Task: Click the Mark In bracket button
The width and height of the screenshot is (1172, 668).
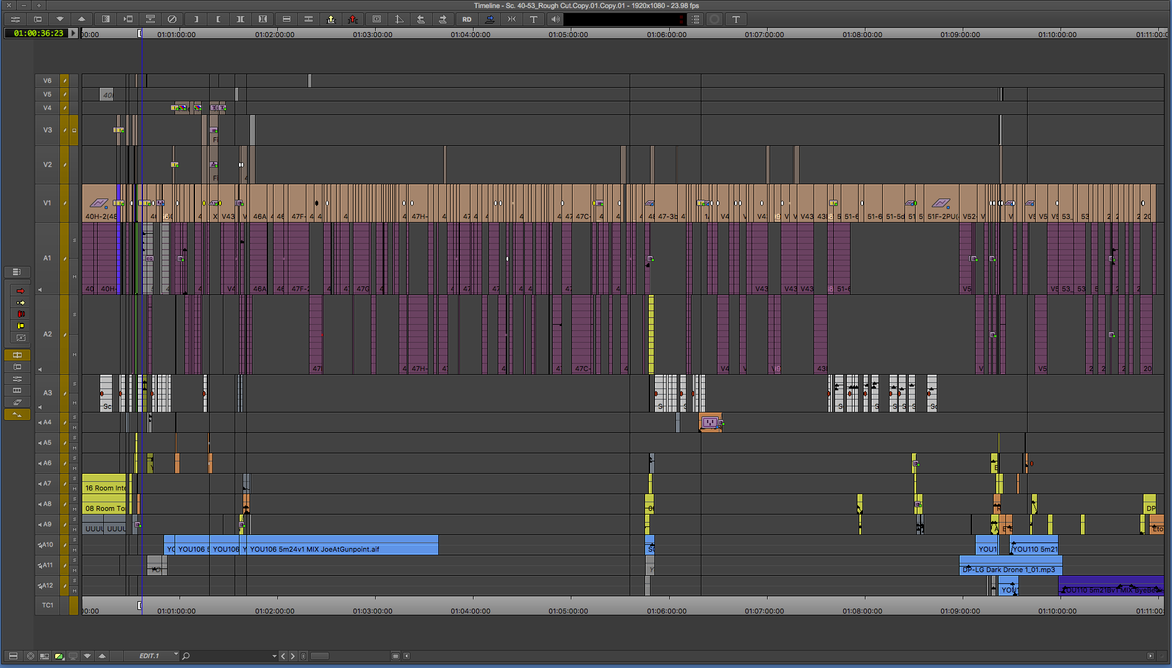Action: pos(196,19)
